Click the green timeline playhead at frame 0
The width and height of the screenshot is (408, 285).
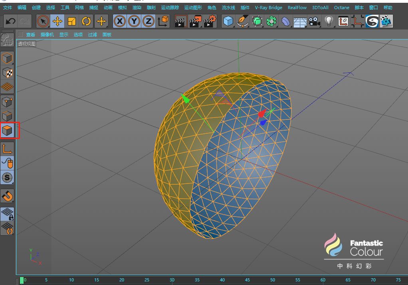point(22,280)
